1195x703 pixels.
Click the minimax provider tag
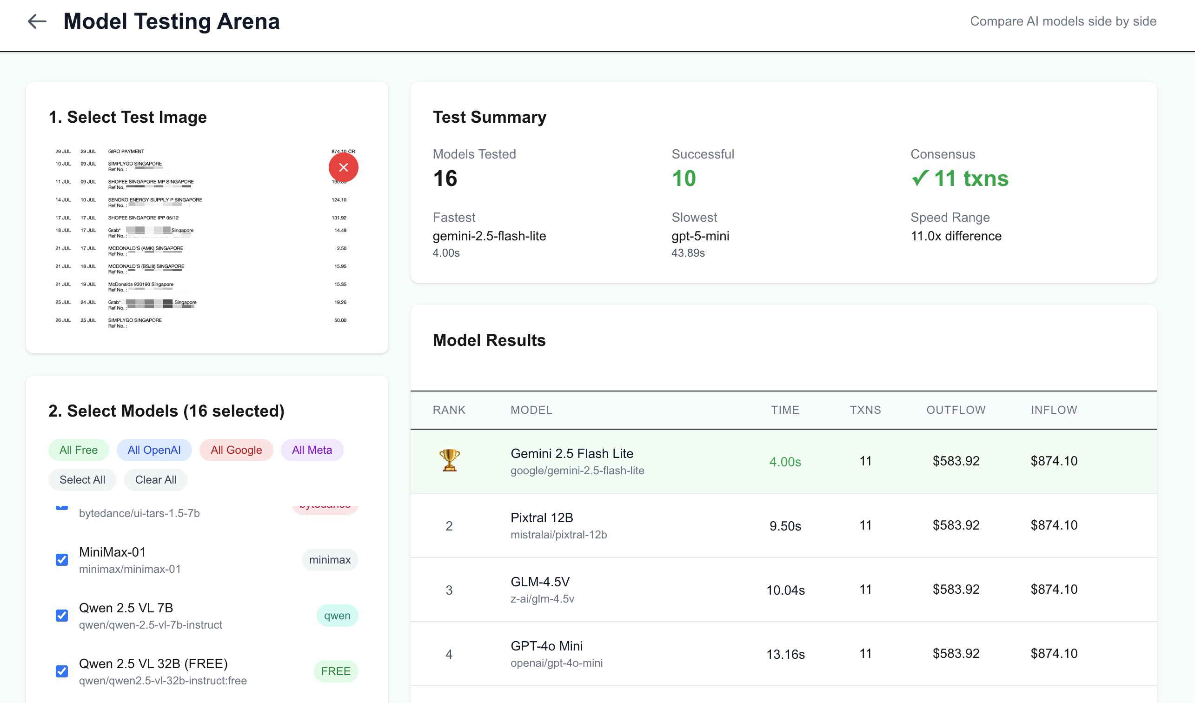tap(330, 560)
